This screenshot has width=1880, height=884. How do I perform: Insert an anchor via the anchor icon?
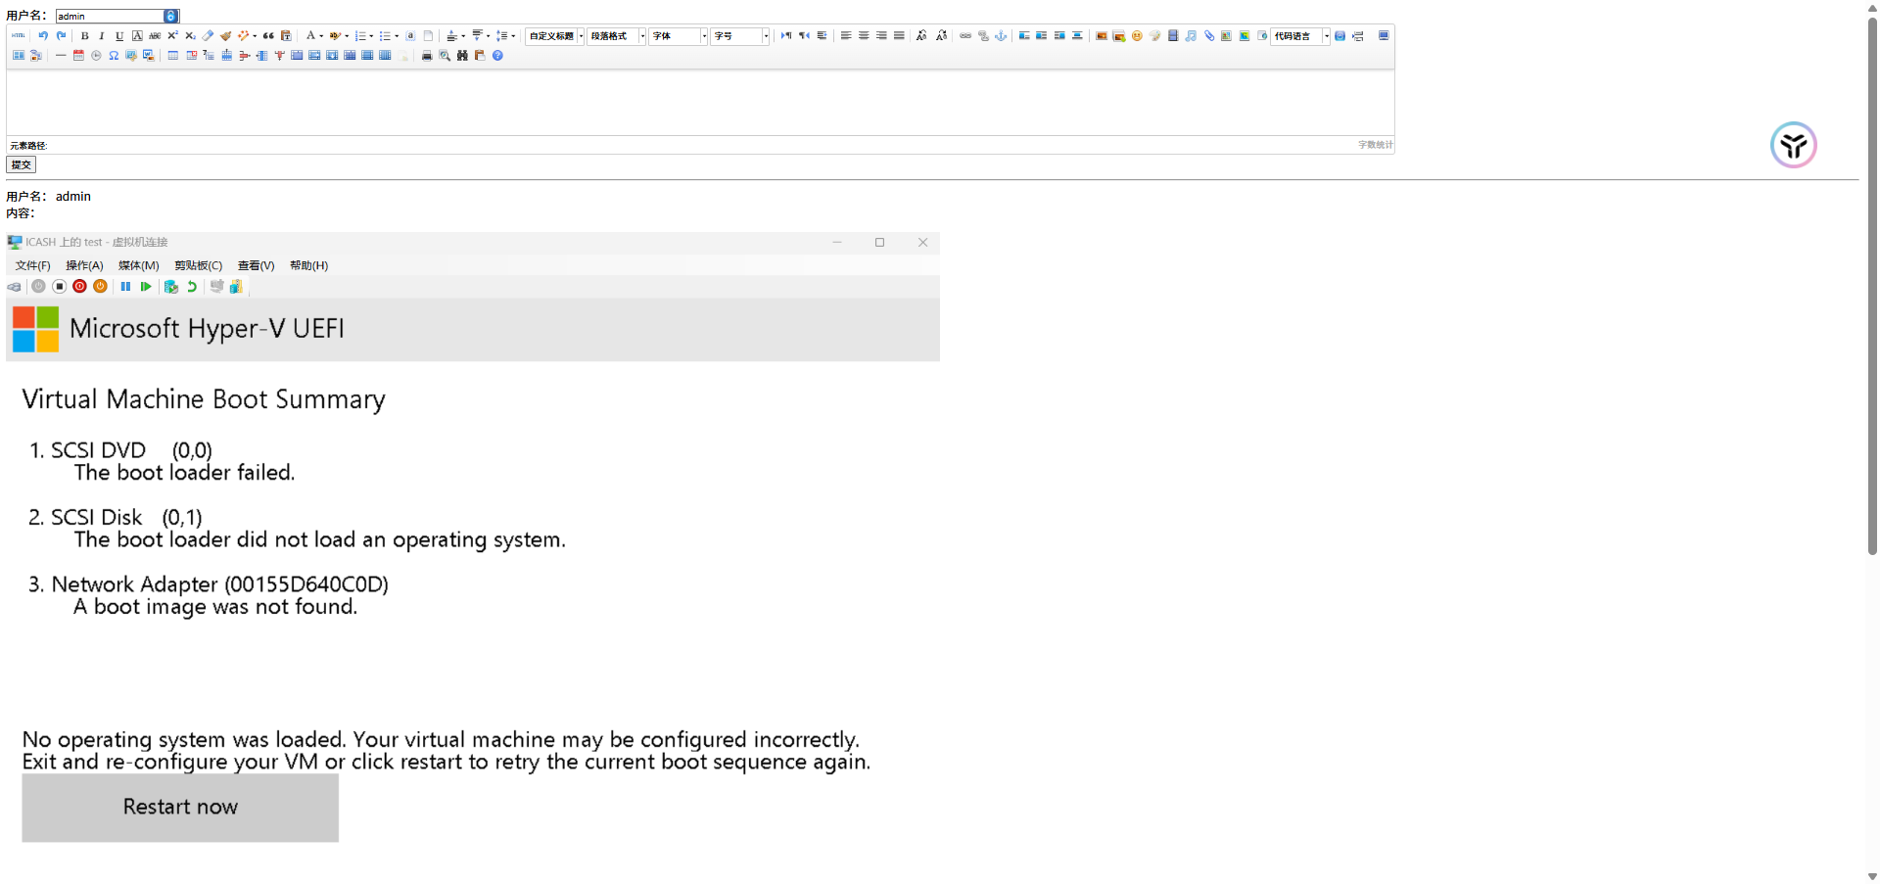pos(1001,35)
